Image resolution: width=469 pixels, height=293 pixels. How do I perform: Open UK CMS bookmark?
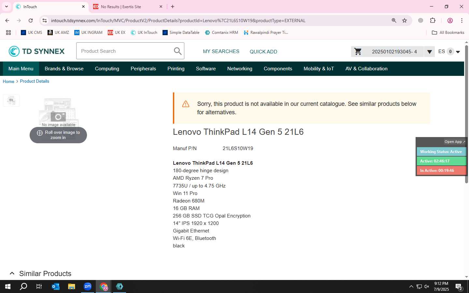(32, 33)
